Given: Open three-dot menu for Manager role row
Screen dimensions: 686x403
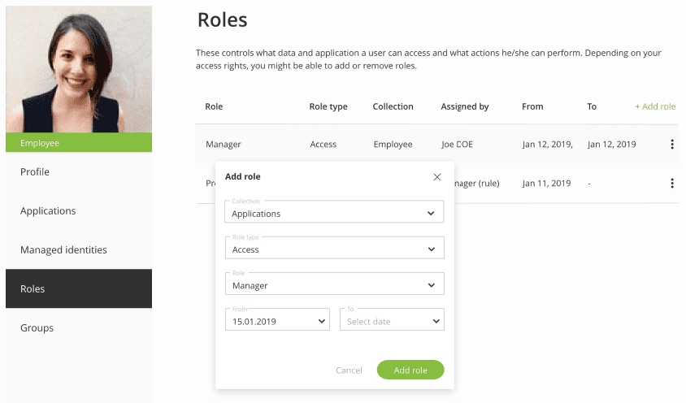Looking at the screenshot, I should (x=672, y=145).
